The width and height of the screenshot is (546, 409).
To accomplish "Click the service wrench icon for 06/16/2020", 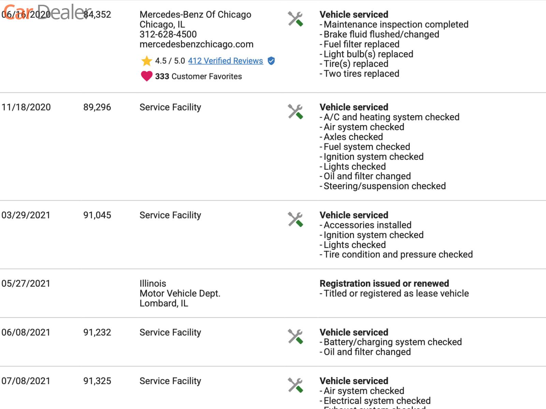I will (x=295, y=19).
